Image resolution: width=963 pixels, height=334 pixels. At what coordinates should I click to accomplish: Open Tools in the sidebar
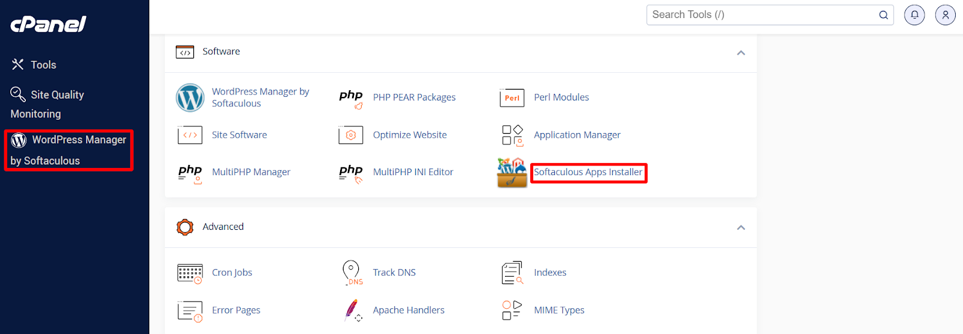[x=34, y=64]
